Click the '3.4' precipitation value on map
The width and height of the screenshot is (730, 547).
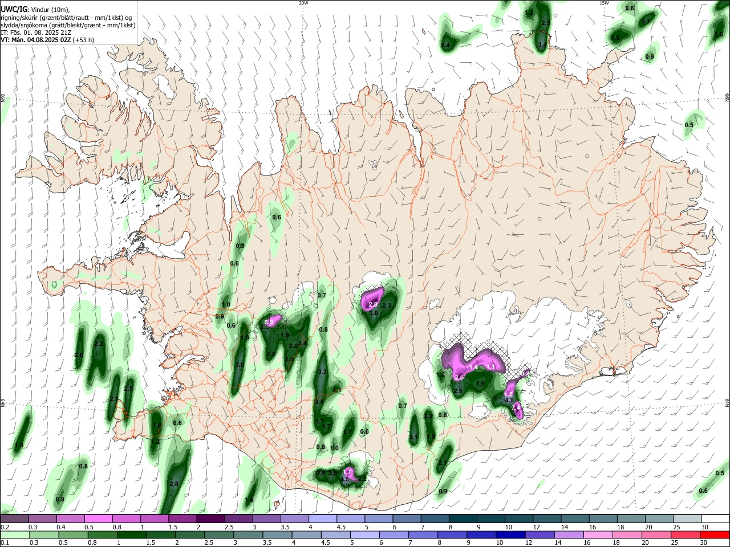(542, 44)
